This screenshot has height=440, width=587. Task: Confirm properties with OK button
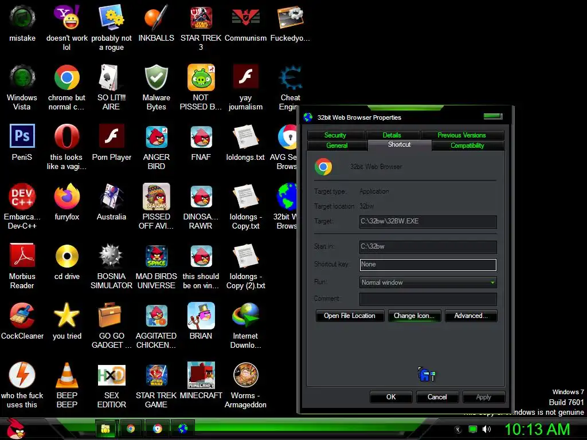[391, 397]
